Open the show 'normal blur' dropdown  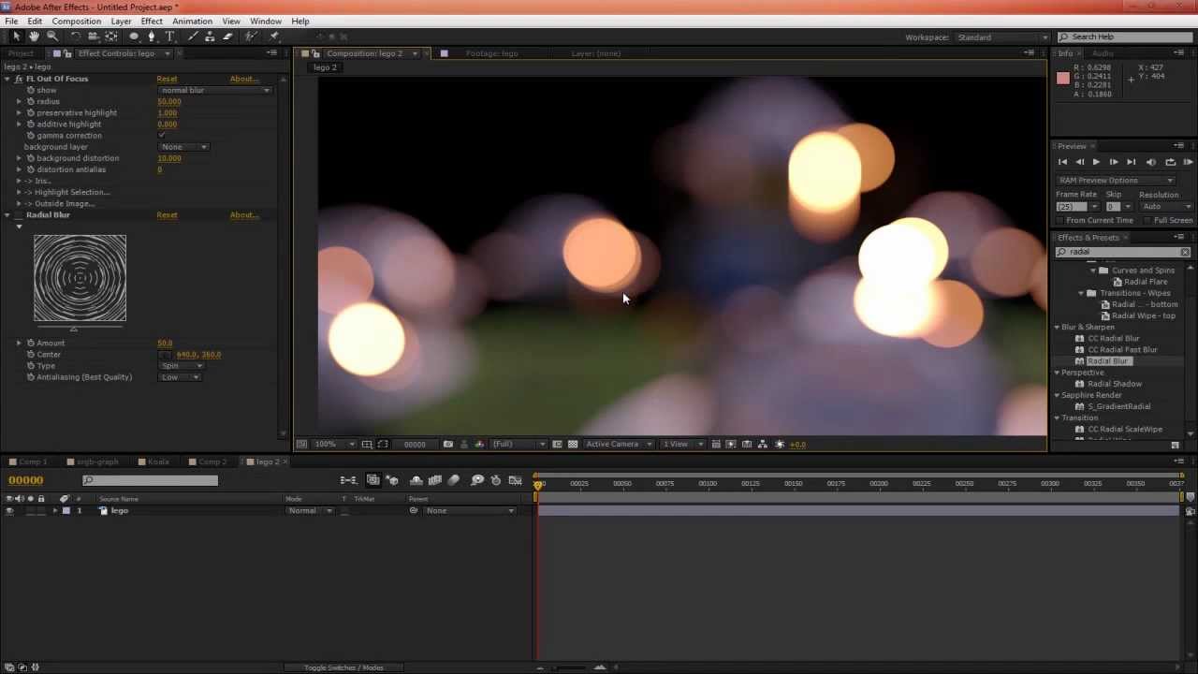click(215, 90)
